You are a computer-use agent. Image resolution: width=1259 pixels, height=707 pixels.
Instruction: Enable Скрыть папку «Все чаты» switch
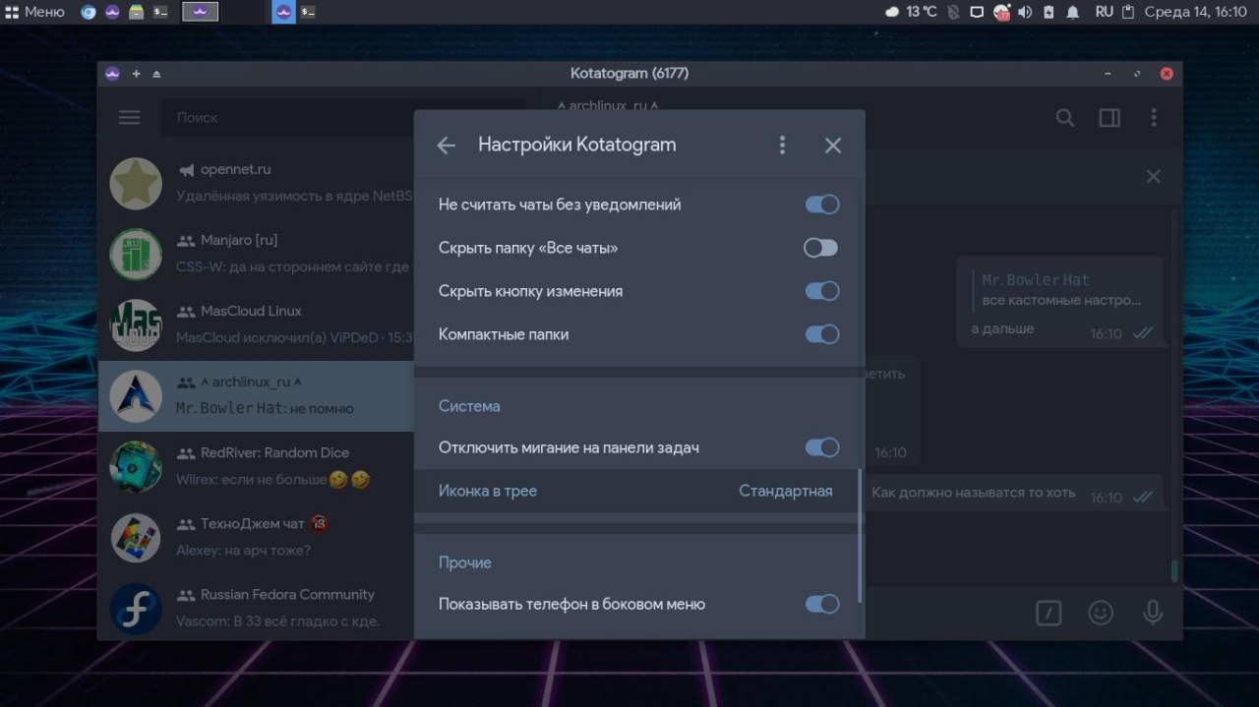(821, 248)
